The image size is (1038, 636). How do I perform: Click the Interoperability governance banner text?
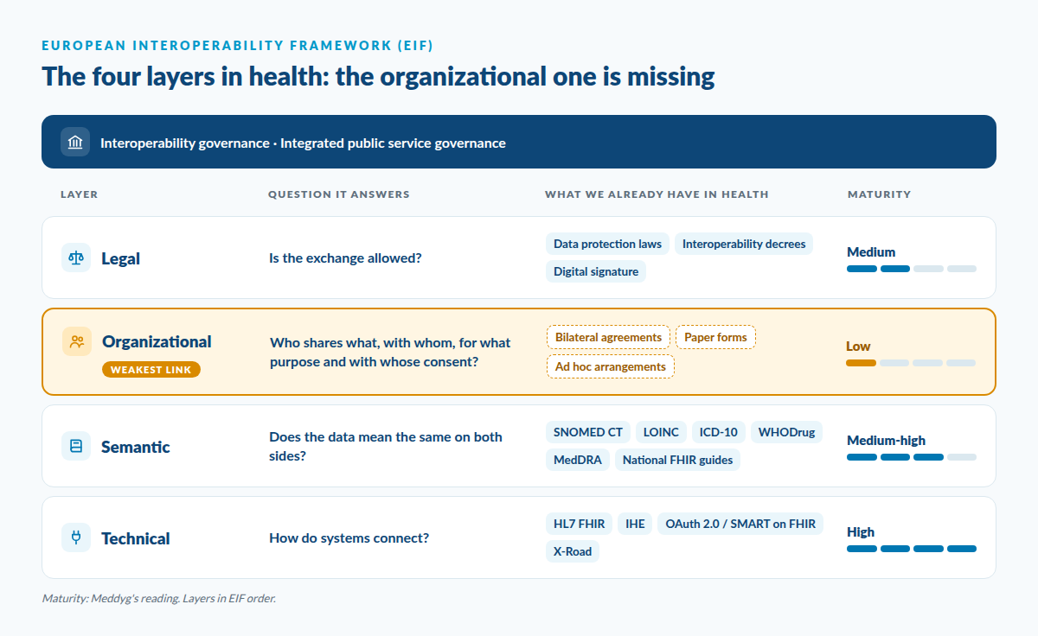click(303, 143)
